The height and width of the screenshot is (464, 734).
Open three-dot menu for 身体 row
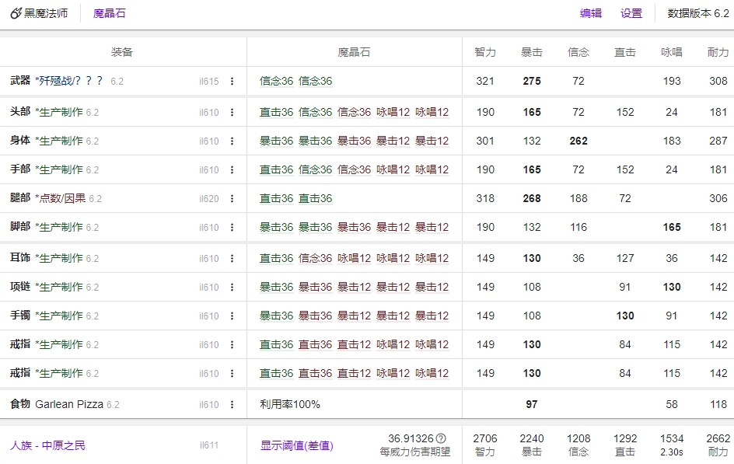[232, 141]
